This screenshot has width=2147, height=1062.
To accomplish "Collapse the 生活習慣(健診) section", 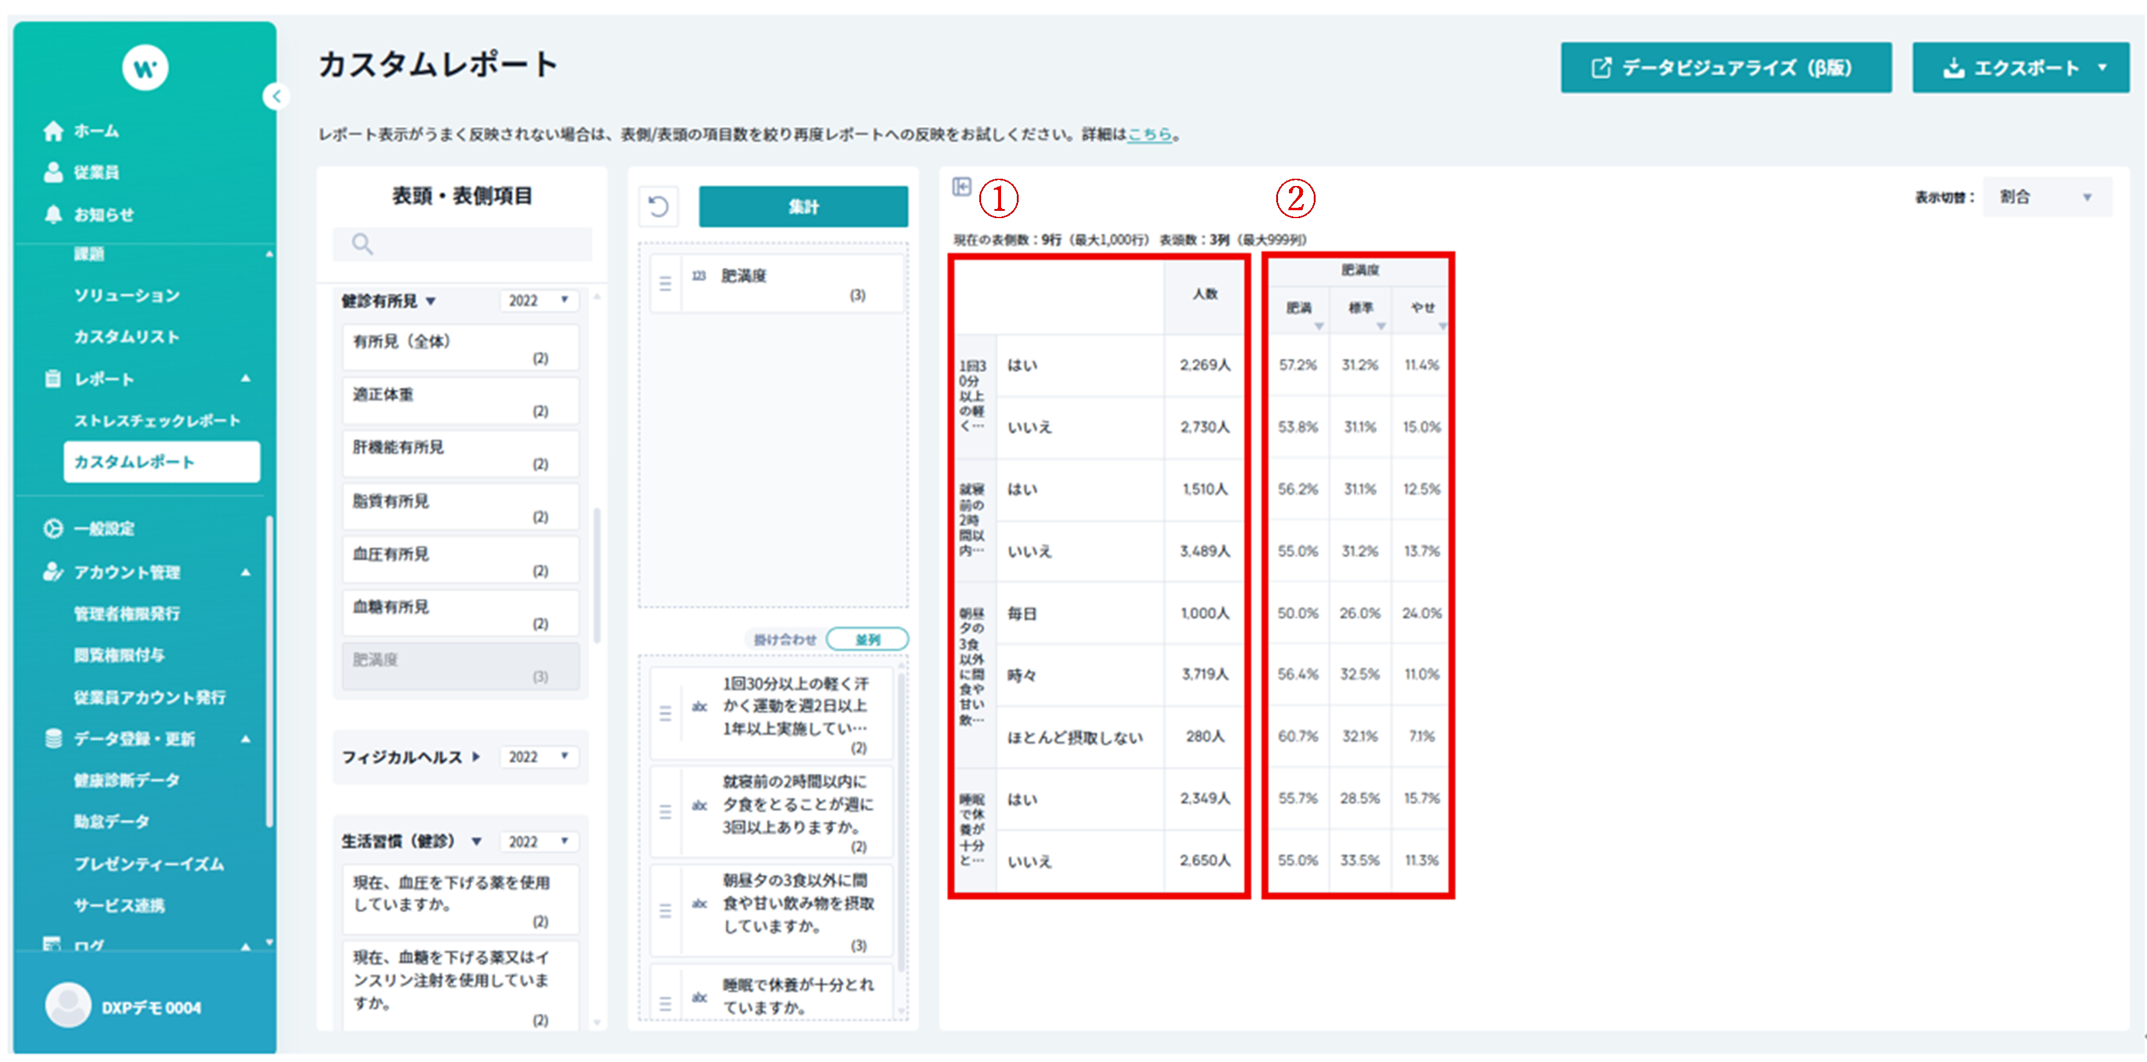I will 476,842.
